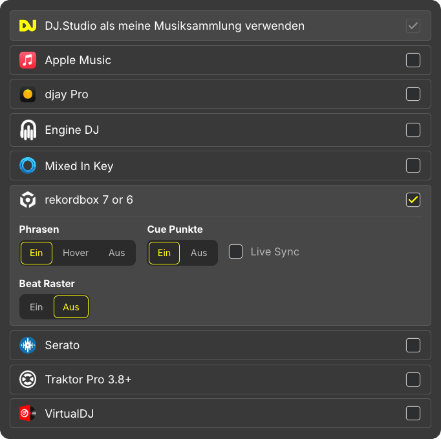The image size is (441, 439).
Task: Click the 'Mixed In Key' label
Action: click(79, 166)
